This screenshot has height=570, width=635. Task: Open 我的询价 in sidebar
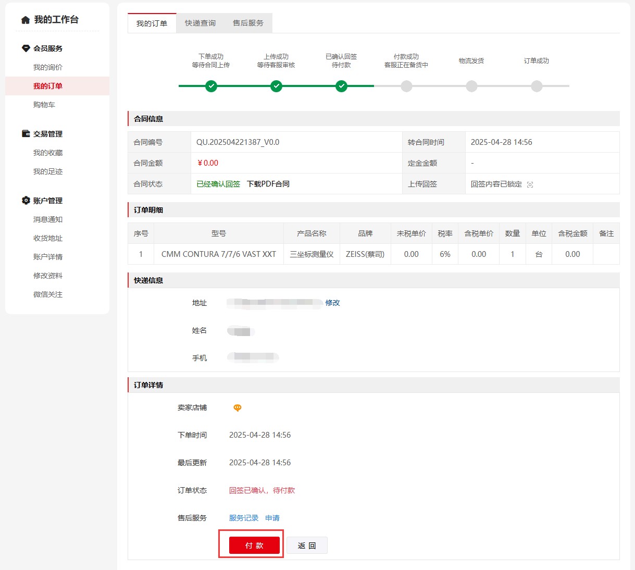(x=48, y=67)
